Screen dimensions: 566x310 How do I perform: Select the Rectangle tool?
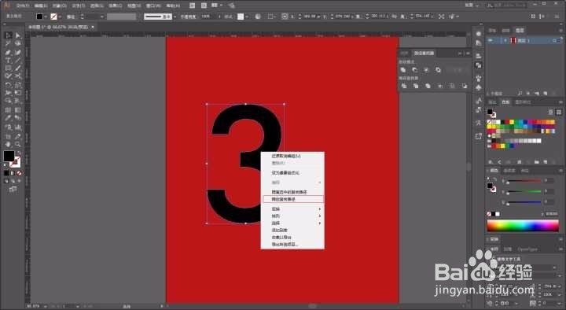click(9, 68)
